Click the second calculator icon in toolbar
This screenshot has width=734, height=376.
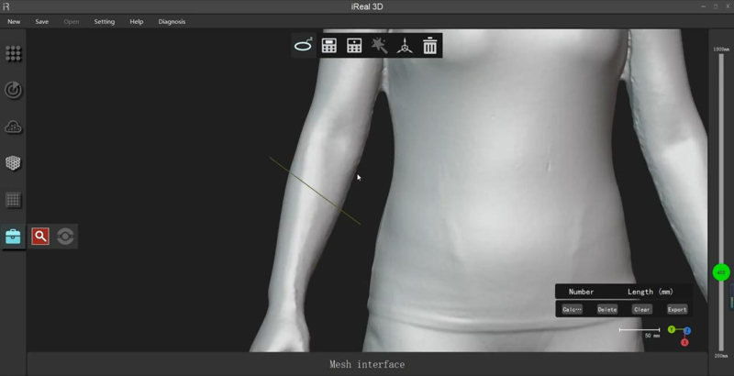tap(354, 45)
